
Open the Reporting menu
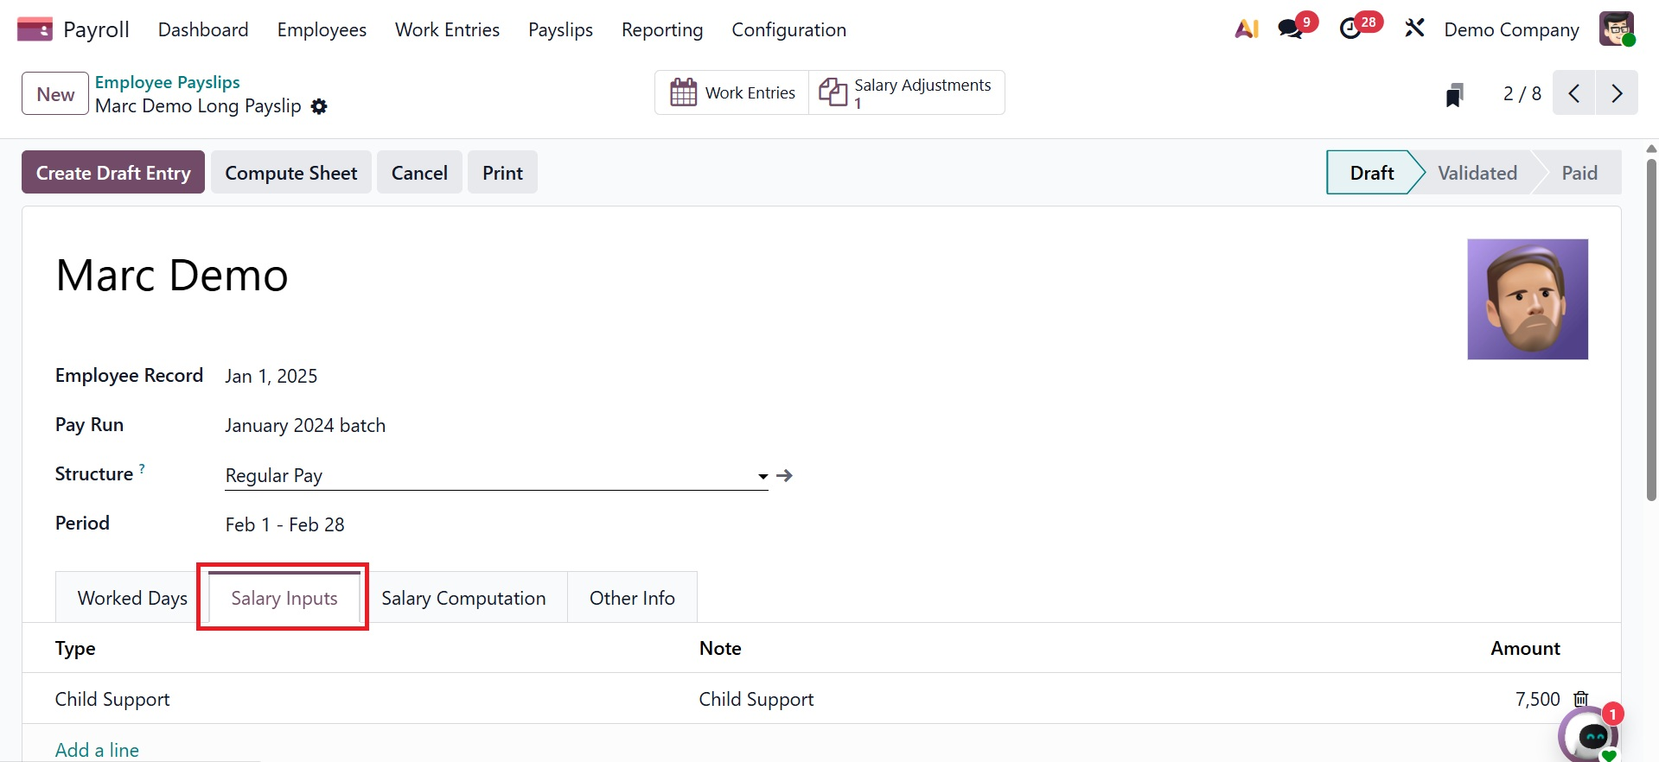click(662, 30)
